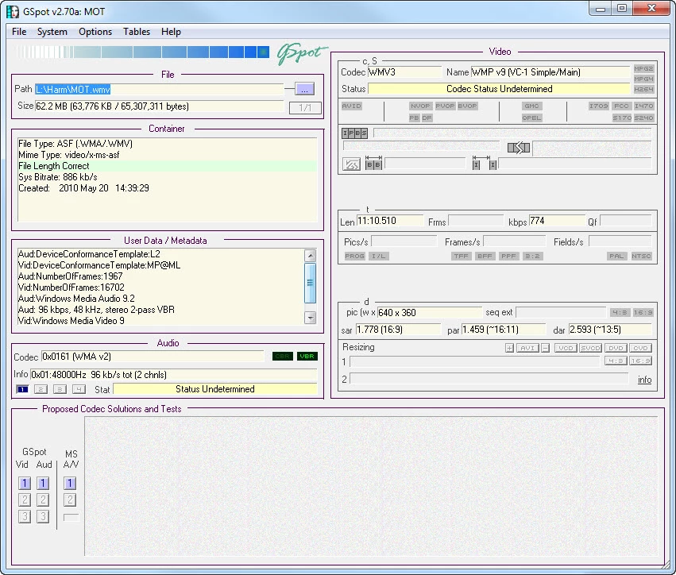Click the graph icon in the Video panel
Viewport: 676px width, 575px height.
pyautogui.click(x=351, y=164)
